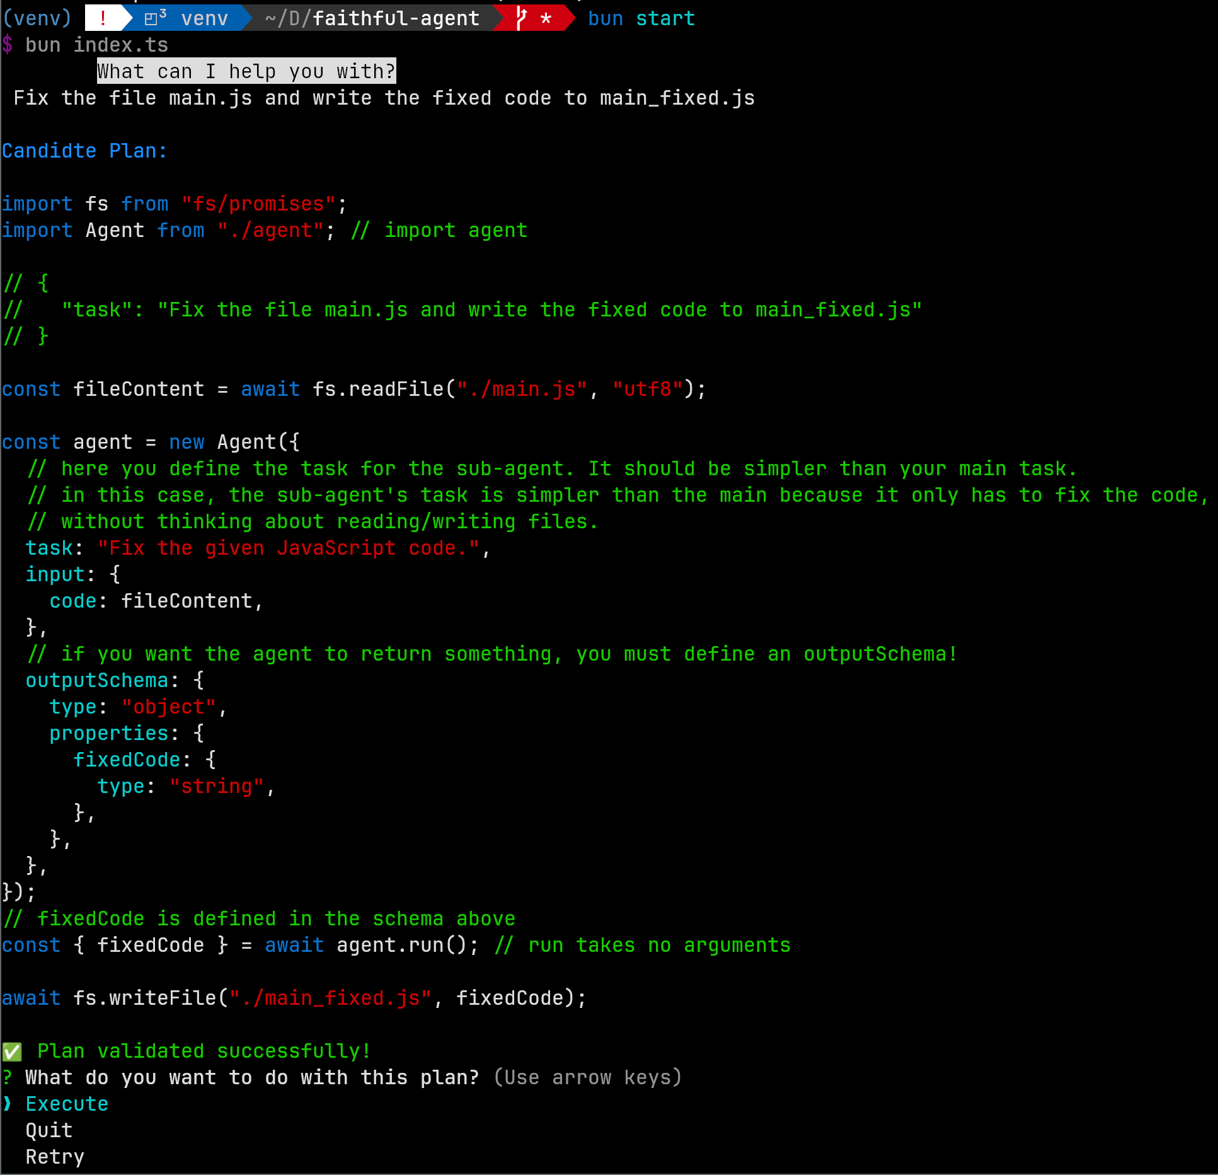Click the "Fix the given JavaScript code." string
Image resolution: width=1218 pixels, height=1175 pixels.
tap(289, 548)
